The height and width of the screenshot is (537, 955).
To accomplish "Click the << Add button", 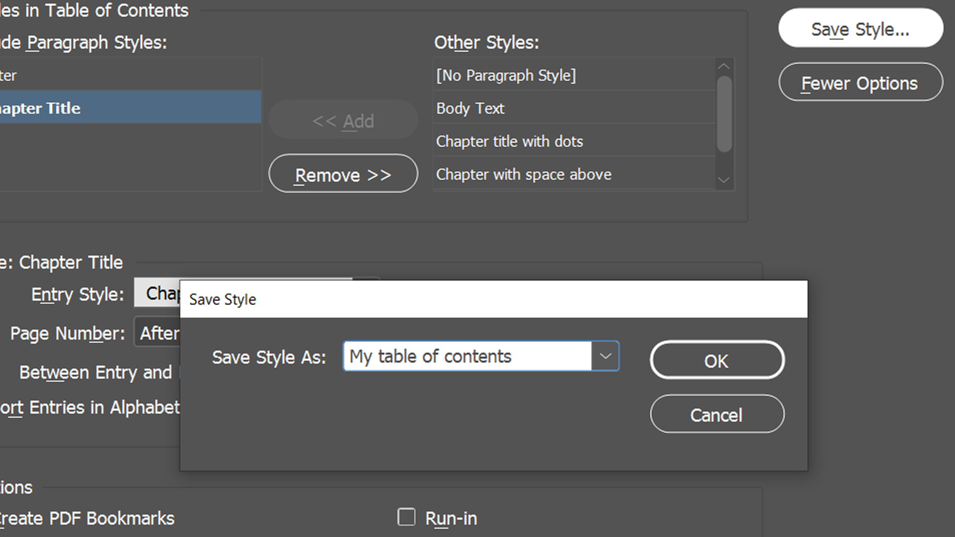I will (343, 120).
